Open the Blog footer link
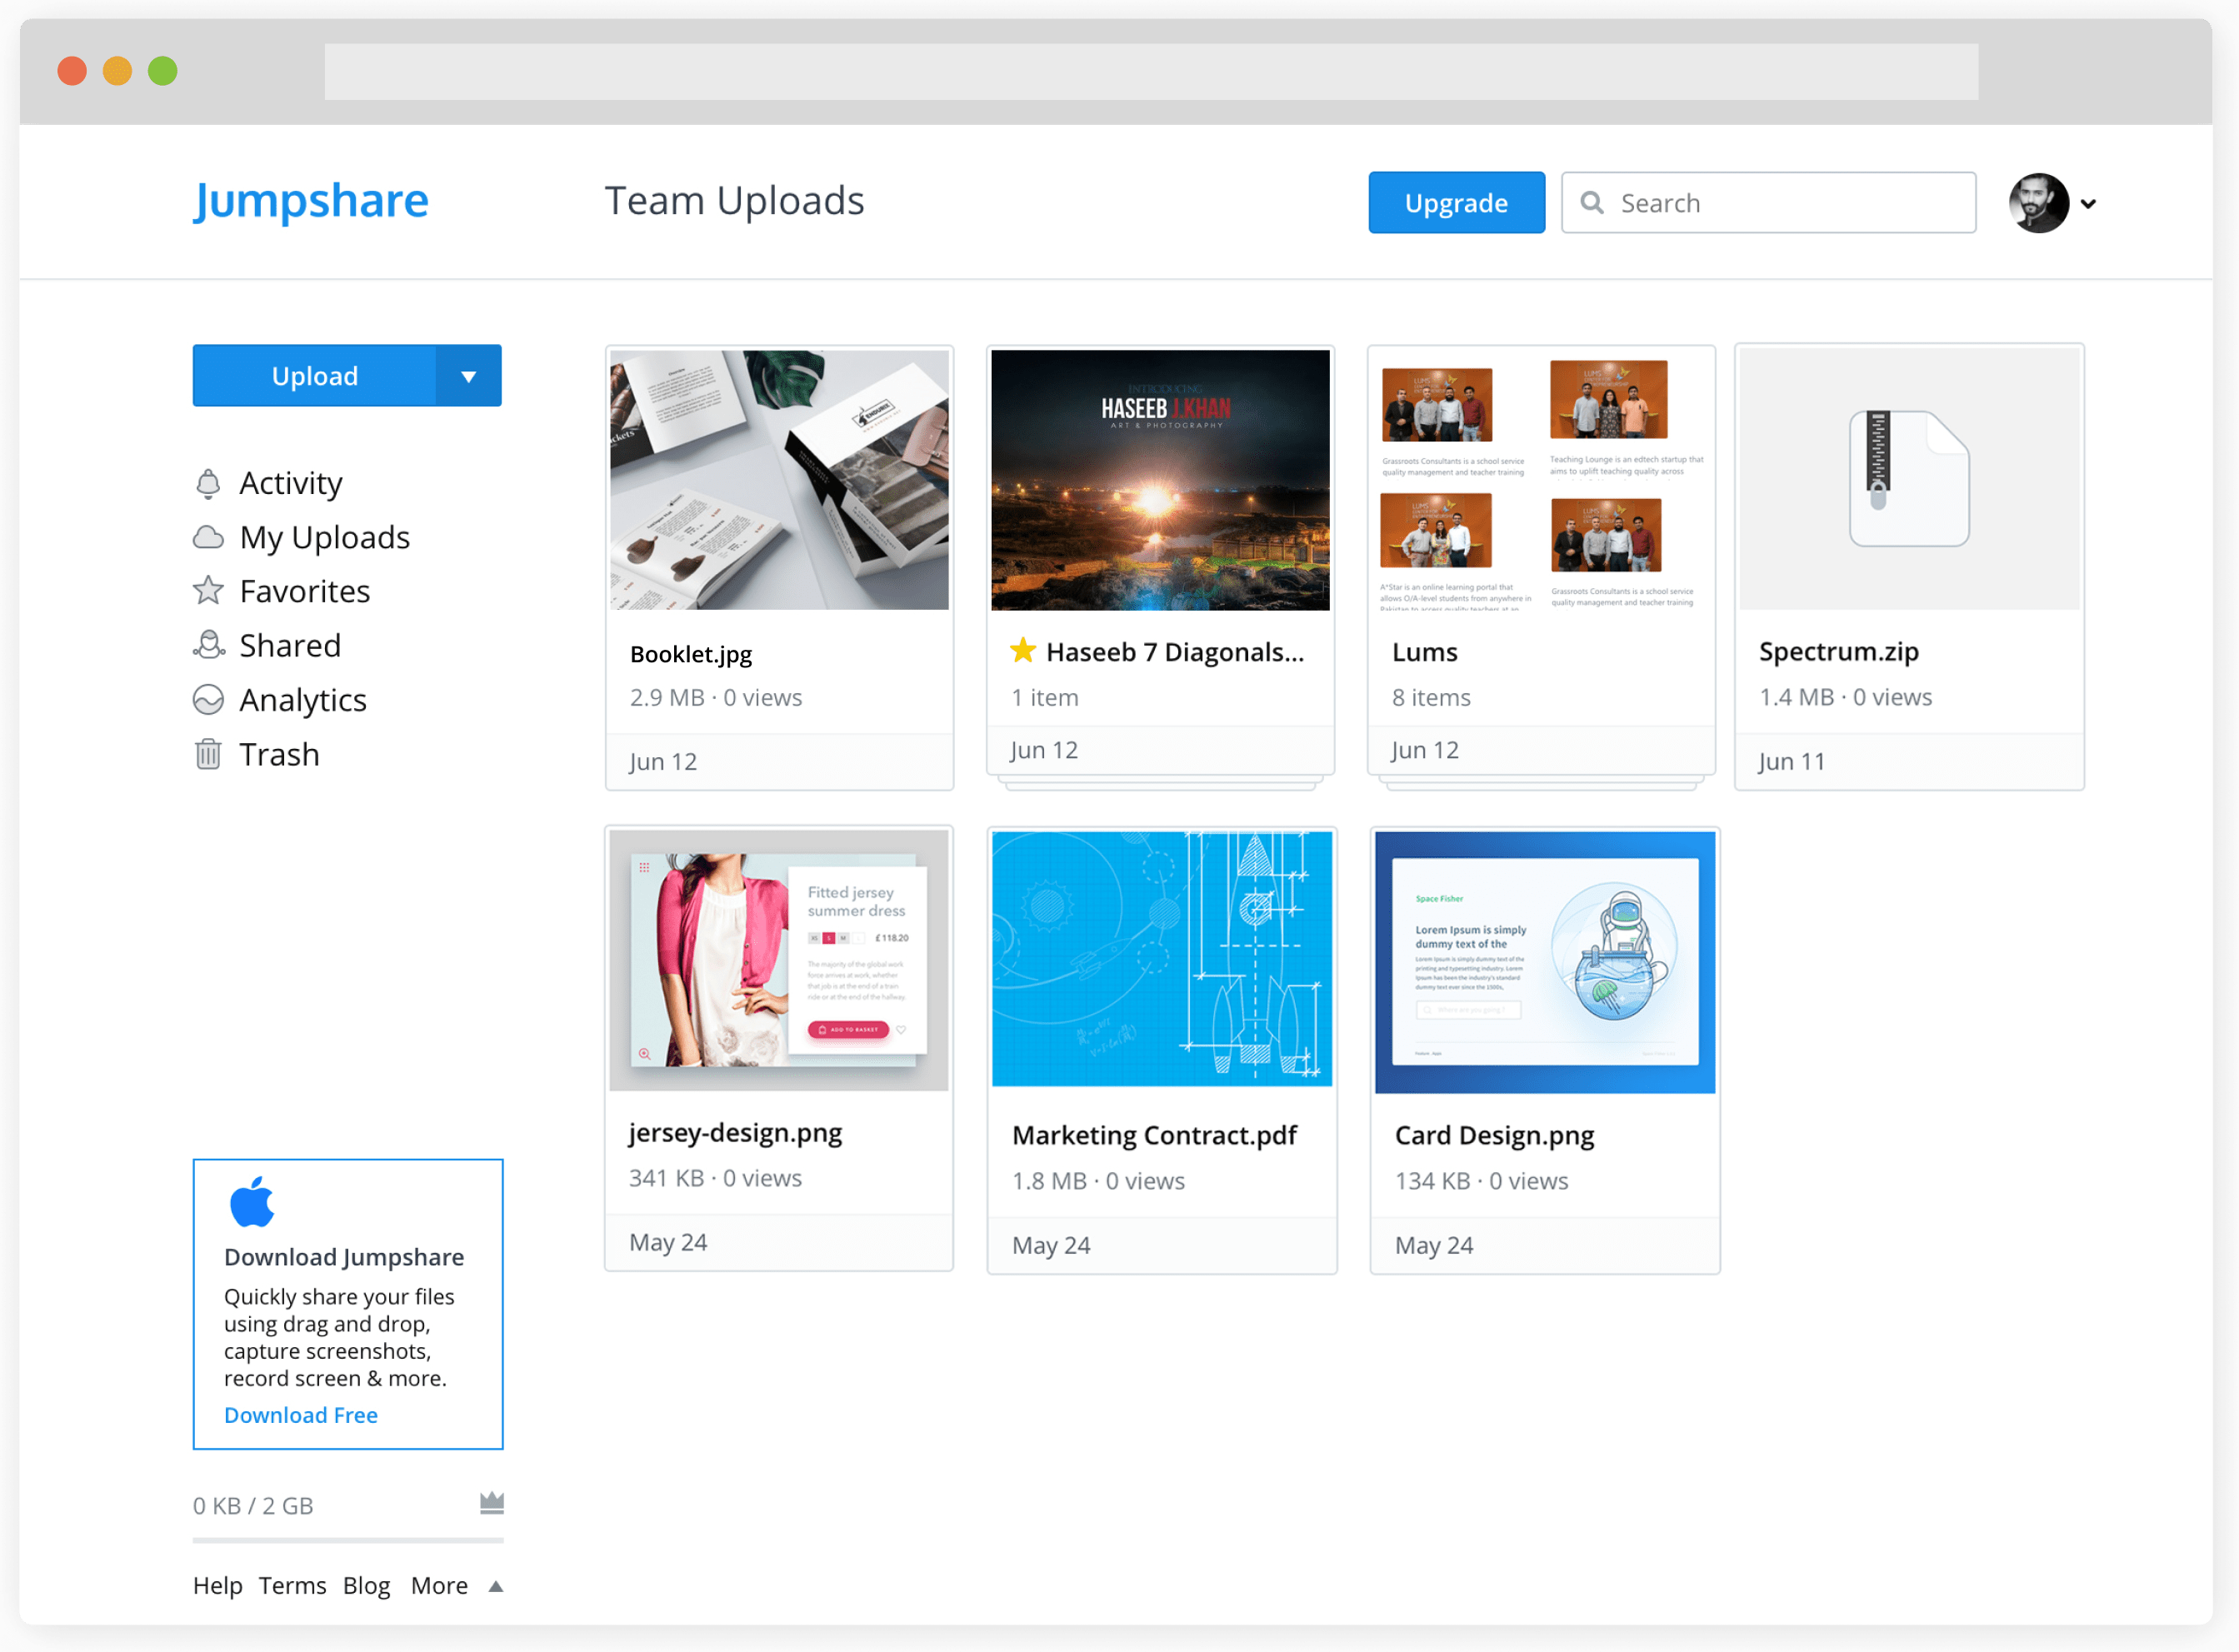This screenshot has width=2239, height=1652. click(x=367, y=1586)
